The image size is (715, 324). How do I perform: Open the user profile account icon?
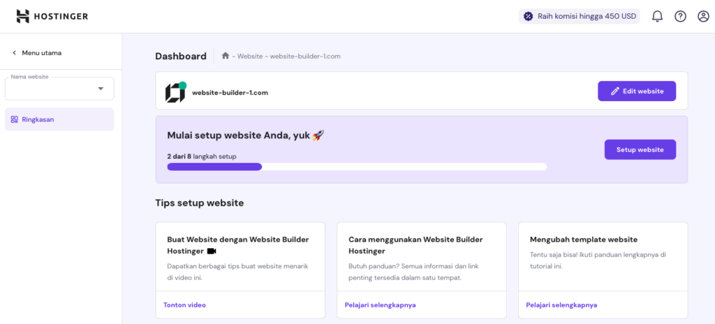point(703,16)
